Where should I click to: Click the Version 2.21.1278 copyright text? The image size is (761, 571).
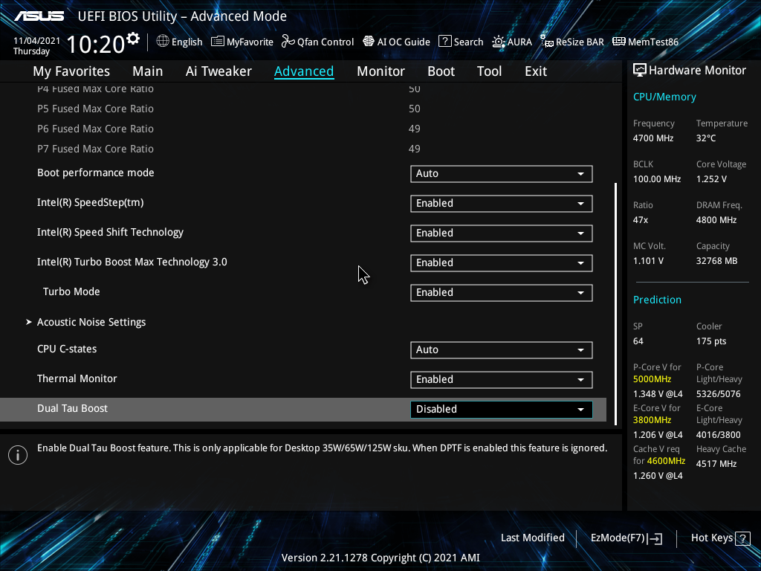380,558
